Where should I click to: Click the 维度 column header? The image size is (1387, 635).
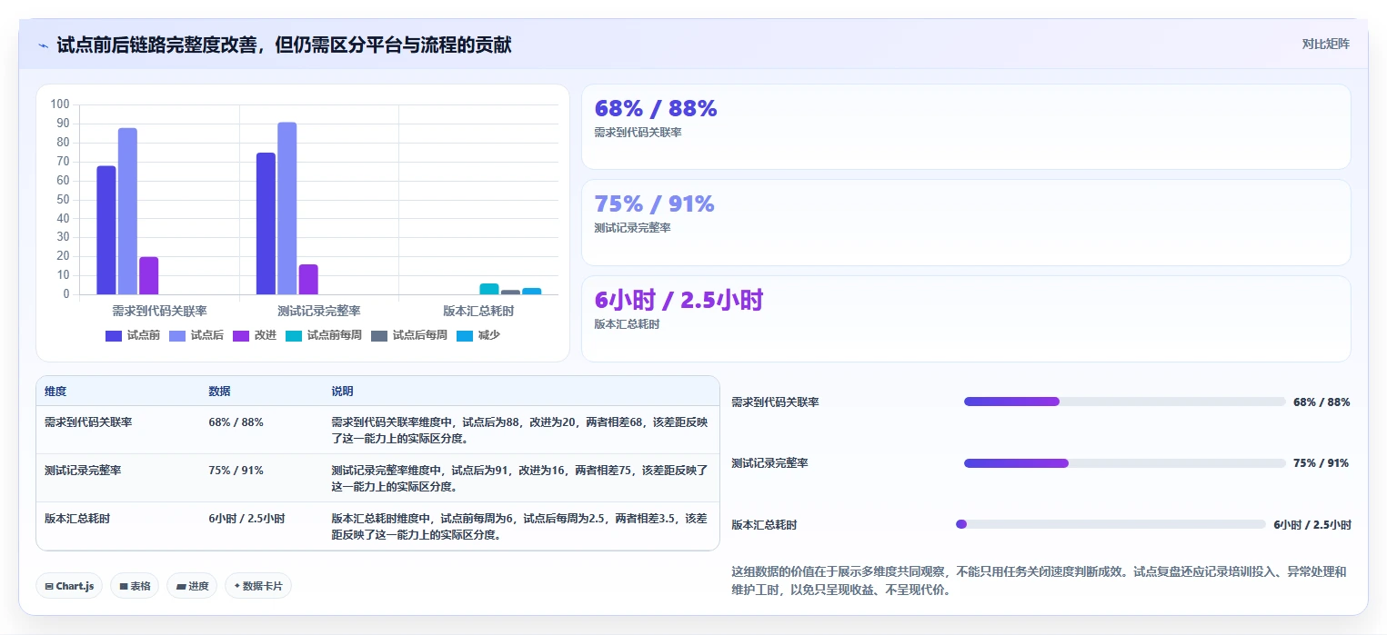pyautogui.click(x=55, y=392)
